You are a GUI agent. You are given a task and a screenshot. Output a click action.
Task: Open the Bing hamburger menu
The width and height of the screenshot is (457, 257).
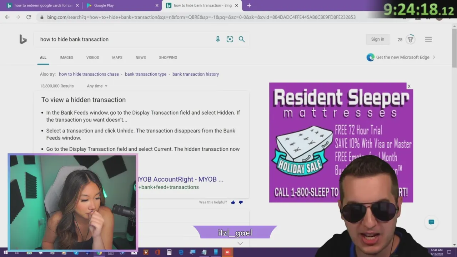click(428, 39)
